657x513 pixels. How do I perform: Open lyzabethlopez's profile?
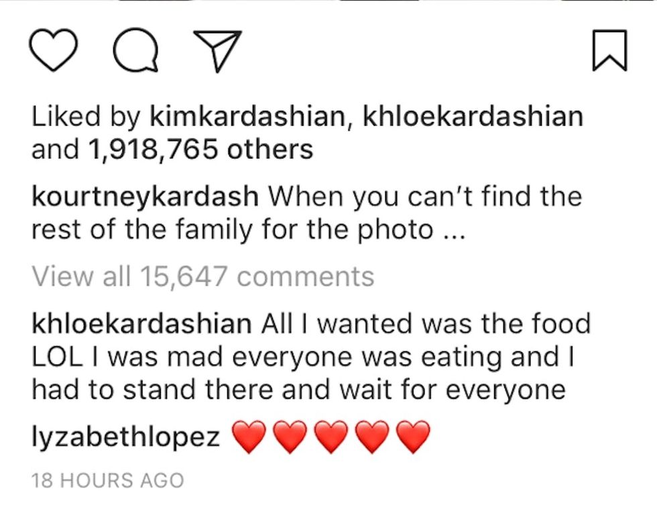[125, 437]
